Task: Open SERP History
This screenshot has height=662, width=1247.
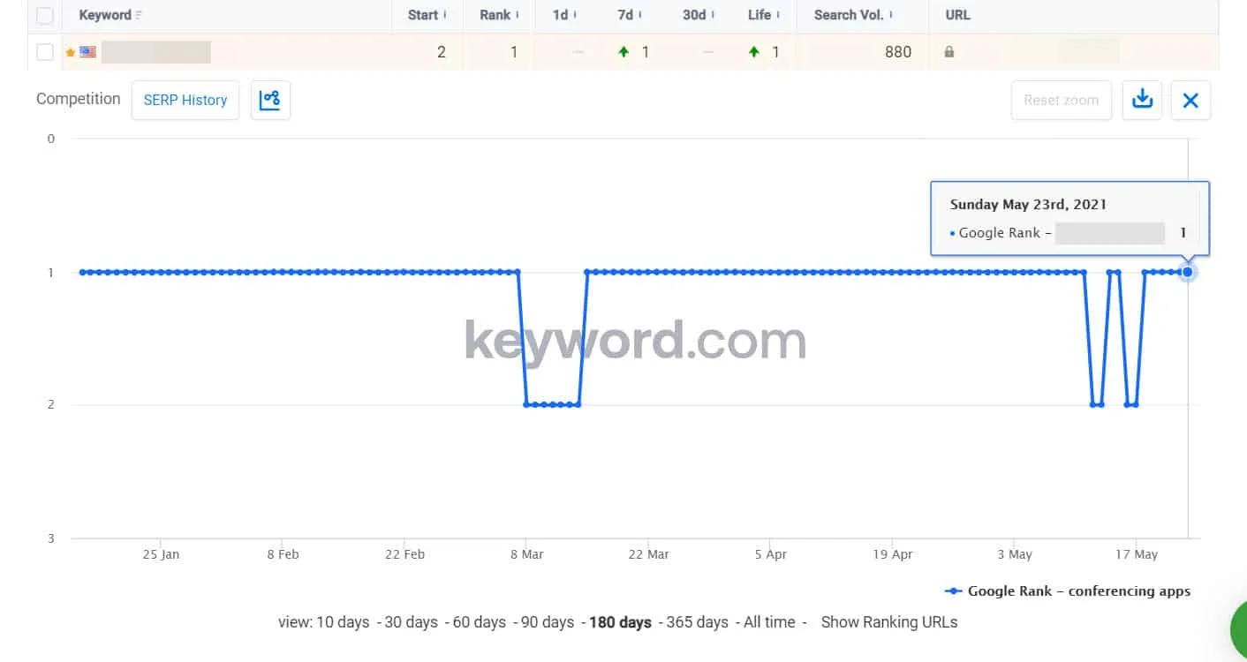Action: coord(185,100)
